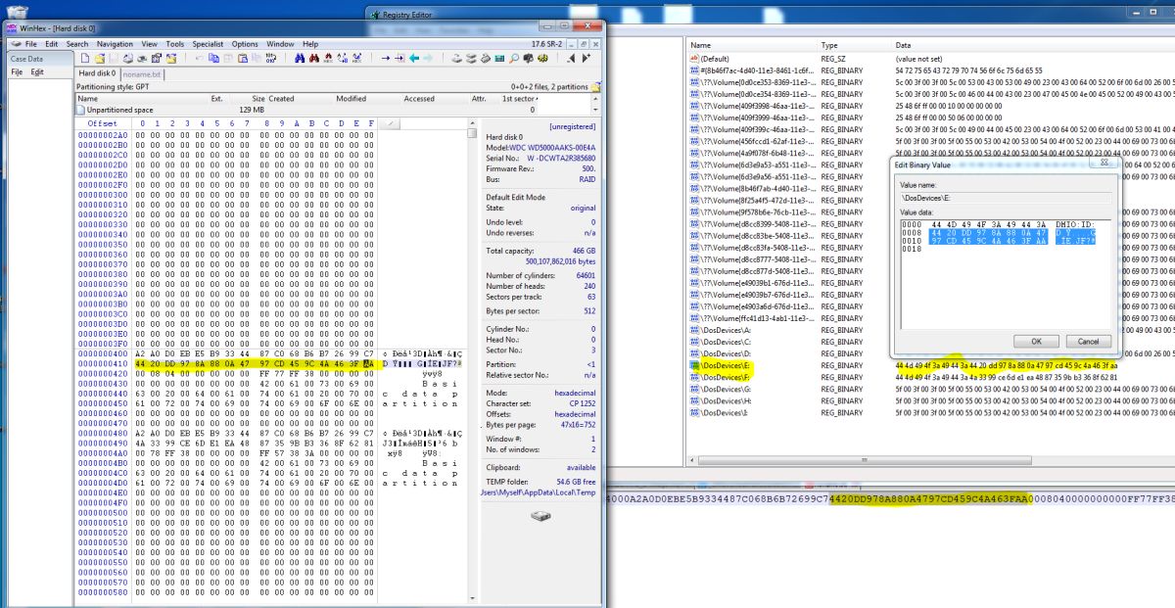The width and height of the screenshot is (1175, 608).
Task: Click the Print icon in WinHex toolbar
Action: (x=127, y=59)
